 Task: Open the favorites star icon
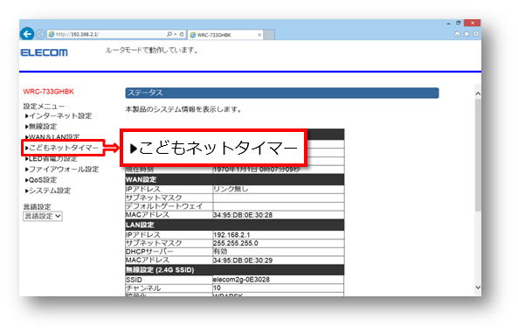[x=466, y=34]
